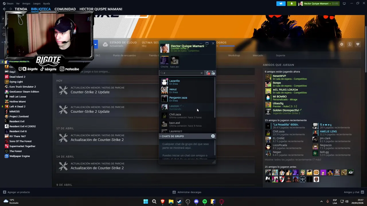Open the Steam announcements megaphone button
367x206 pixels.
281,3
